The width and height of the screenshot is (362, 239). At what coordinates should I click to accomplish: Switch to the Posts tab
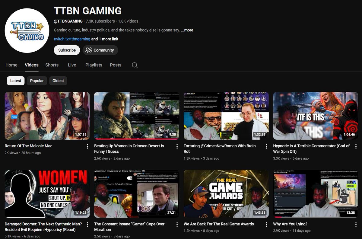116,65
